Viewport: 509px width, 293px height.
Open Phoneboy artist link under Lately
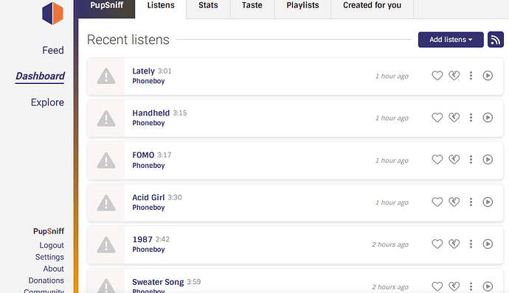pyautogui.click(x=148, y=81)
